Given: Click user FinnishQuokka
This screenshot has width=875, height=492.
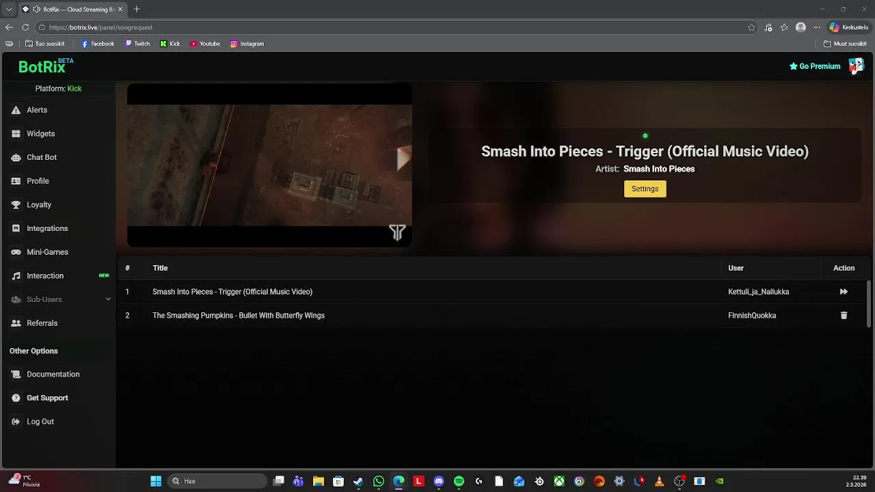Looking at the screenshot, I should click(752, 316).
